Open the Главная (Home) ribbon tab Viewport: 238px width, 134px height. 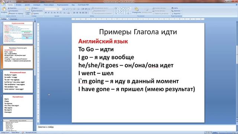coord(10,5)
